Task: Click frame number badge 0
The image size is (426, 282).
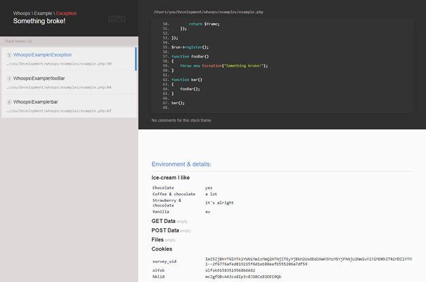Action: [x=9, y=102]
